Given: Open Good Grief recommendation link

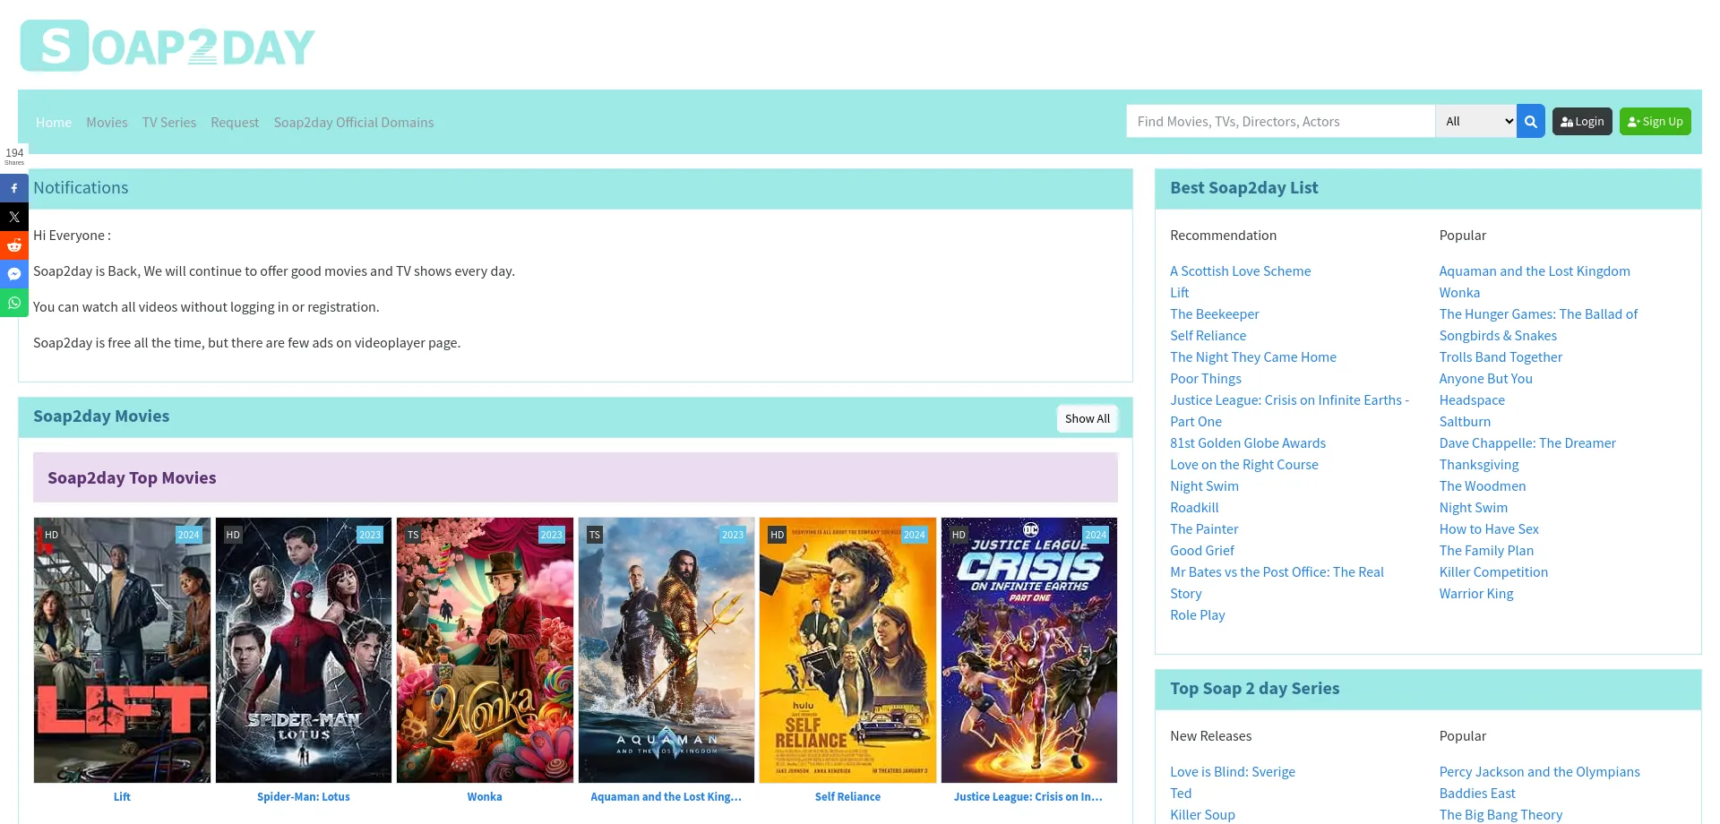Looking at the screenshot, I should click(x=1201, y=551).
